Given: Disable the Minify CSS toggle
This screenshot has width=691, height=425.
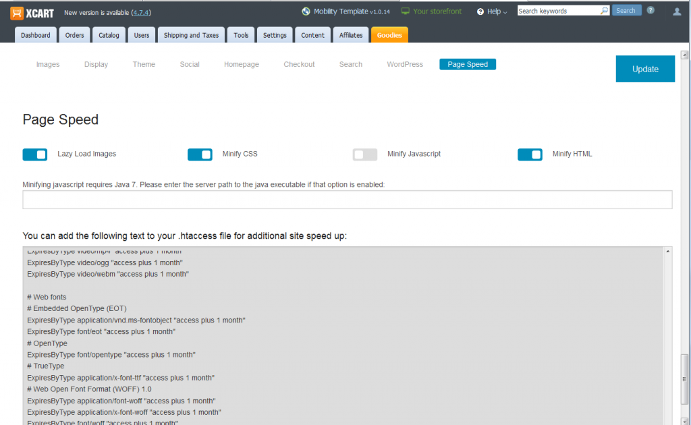Looking at the screenshot, I should 200,154.
